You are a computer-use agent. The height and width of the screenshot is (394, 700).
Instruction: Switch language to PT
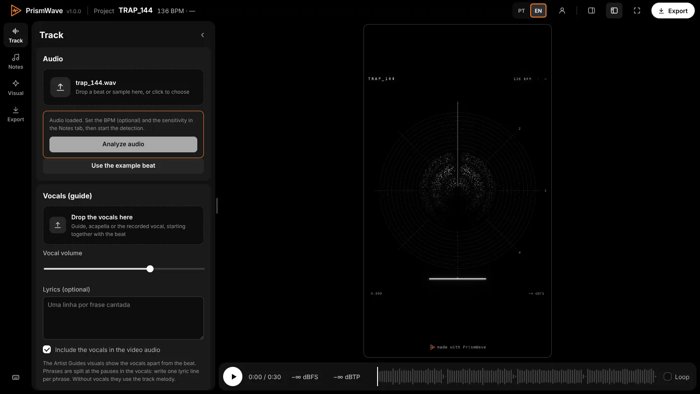click(521, 11)
